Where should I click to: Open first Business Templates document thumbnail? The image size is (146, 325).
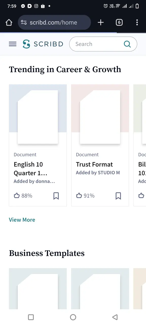(38, 289)
